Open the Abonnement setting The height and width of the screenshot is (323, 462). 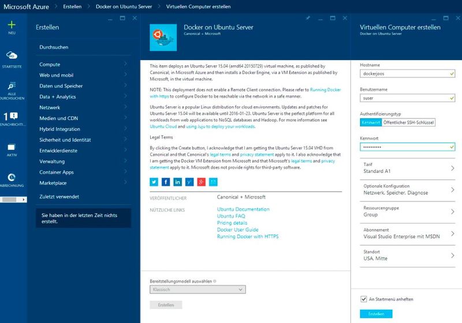(408, 233)
